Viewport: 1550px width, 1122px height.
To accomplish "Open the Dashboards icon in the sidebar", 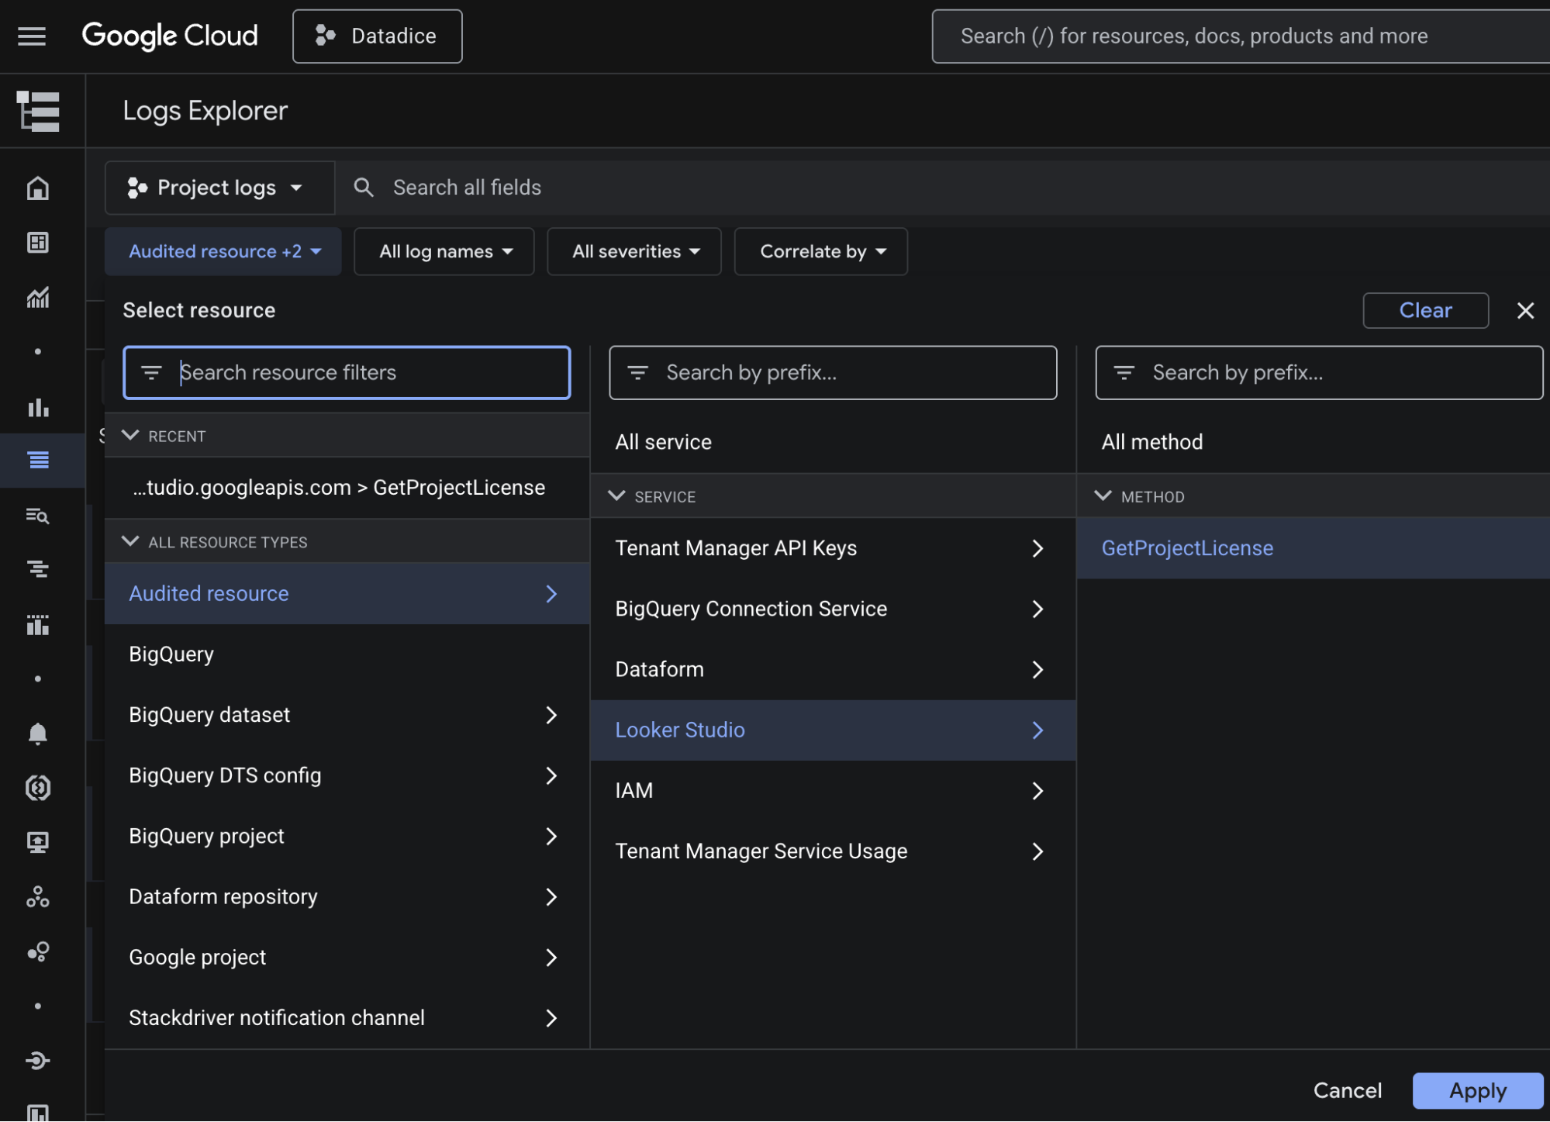I will tap(37, 243).
